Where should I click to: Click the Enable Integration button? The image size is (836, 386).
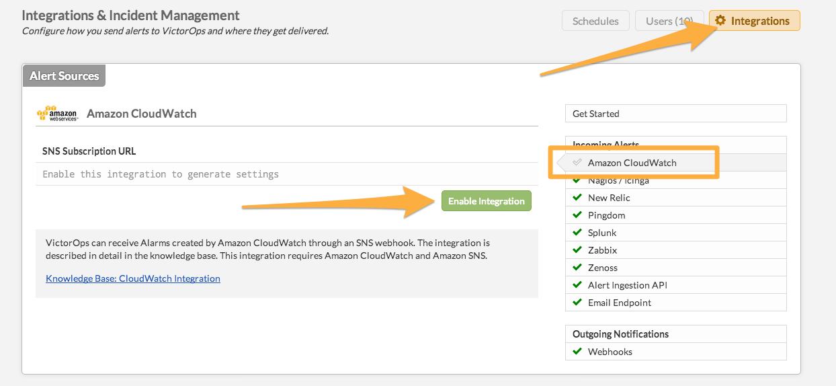point(487,201)
